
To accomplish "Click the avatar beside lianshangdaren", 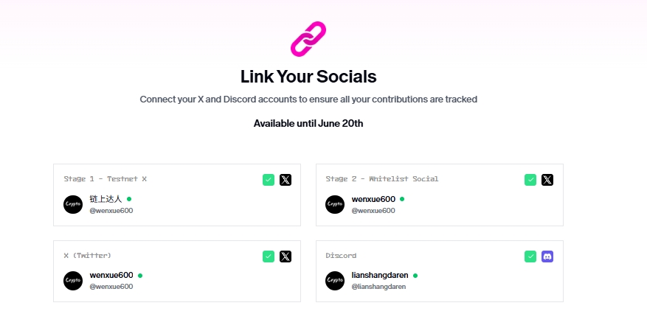I will tap(335, 281).
